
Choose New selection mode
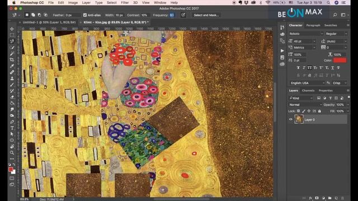tap(27, 15)
